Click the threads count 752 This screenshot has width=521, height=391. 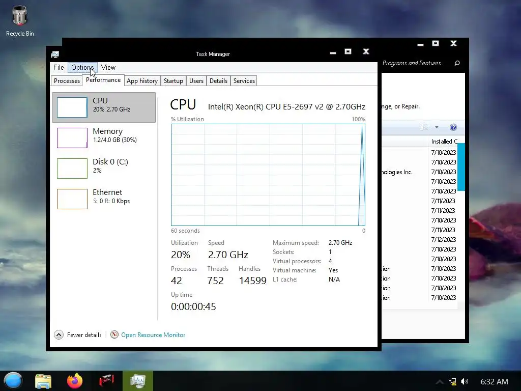(215, 281)
